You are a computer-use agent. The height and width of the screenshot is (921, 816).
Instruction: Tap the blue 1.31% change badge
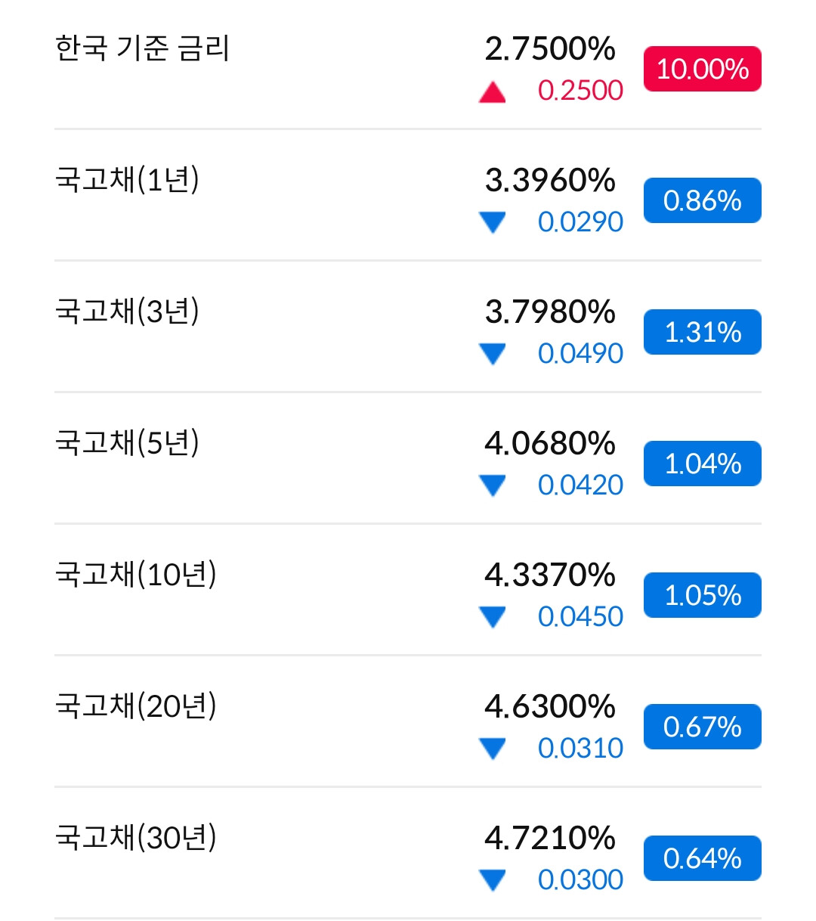pyautogui.click(x=703, y=332)
